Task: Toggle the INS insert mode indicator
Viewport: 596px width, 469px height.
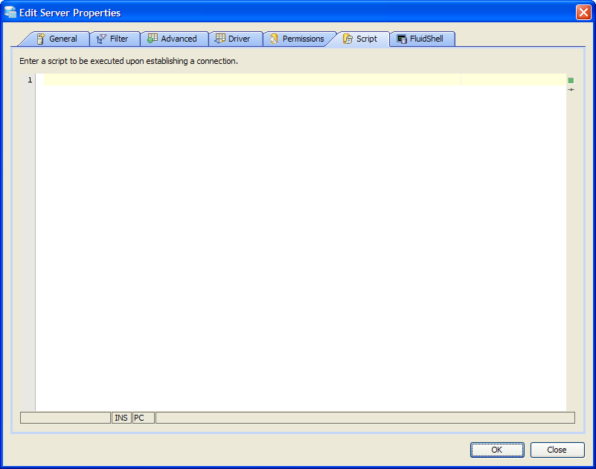Action: click(121, 418)
